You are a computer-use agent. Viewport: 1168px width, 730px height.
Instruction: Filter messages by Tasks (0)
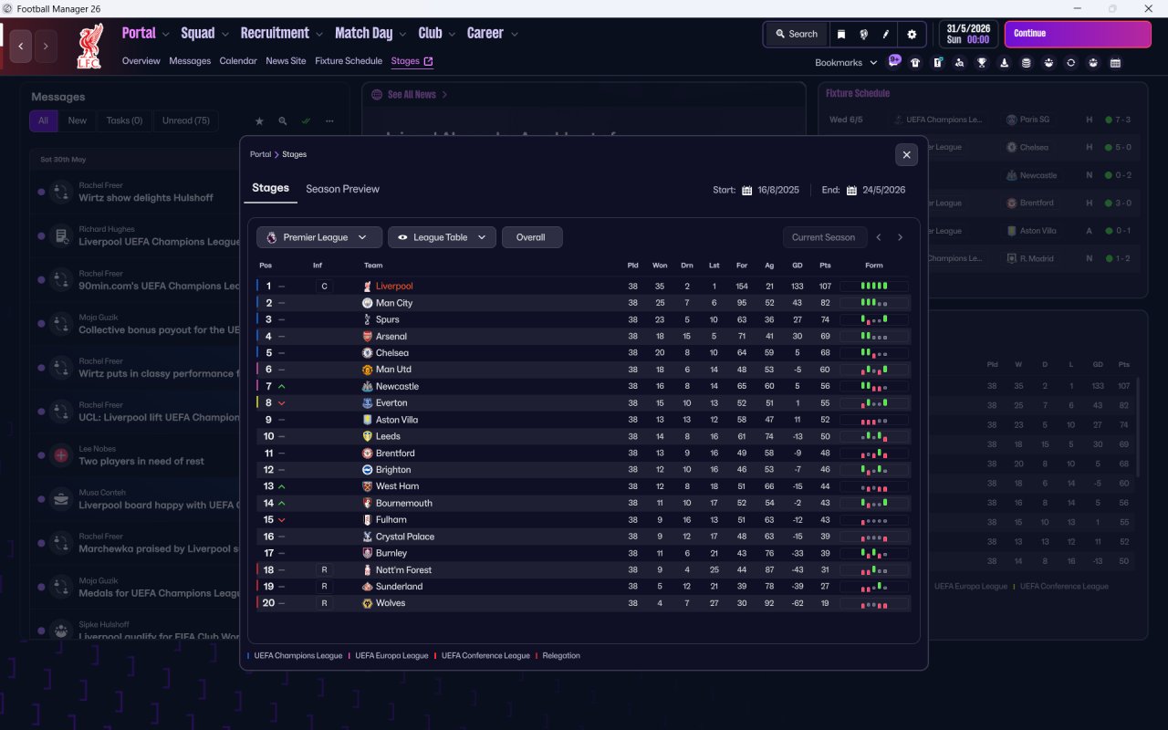pos(124,120)
